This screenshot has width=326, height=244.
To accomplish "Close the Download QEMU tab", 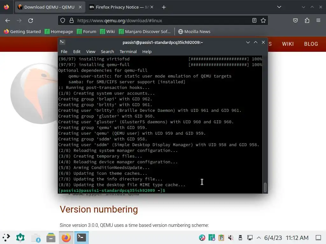I will [x=80, y=7].
